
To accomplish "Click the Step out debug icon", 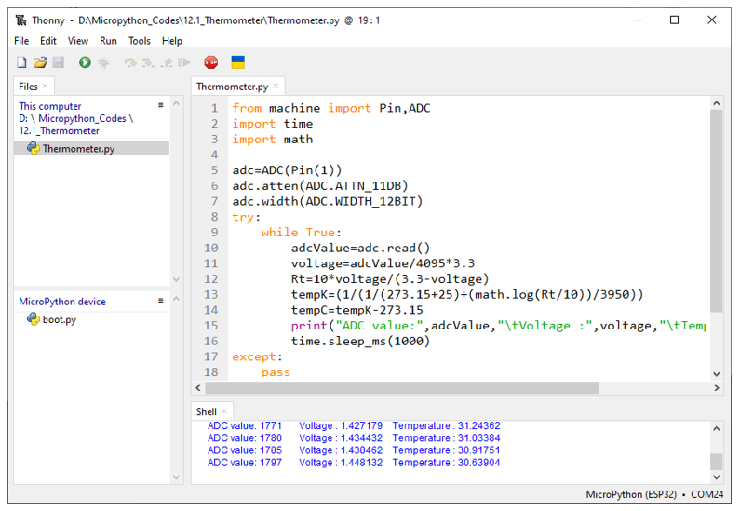I will [x=166, y=62].
